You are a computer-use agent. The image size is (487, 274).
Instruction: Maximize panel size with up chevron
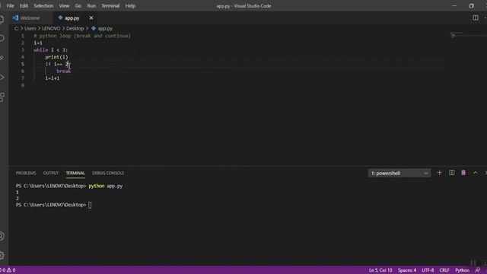(x=475, y=173)
